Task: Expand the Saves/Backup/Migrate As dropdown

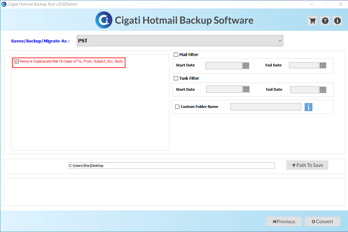Action: click(x=180, y=41)
